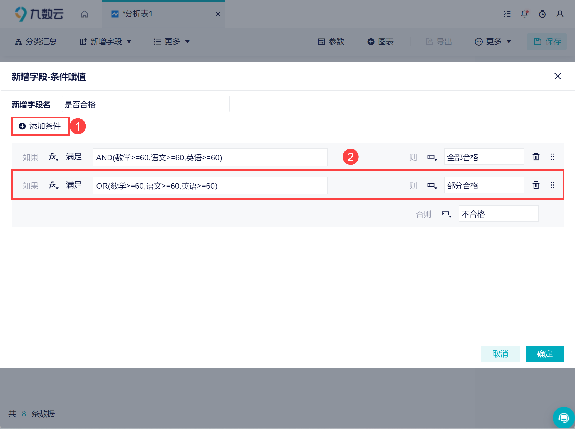Click drag handle of 全部合格 row

[x=552, y=157]
